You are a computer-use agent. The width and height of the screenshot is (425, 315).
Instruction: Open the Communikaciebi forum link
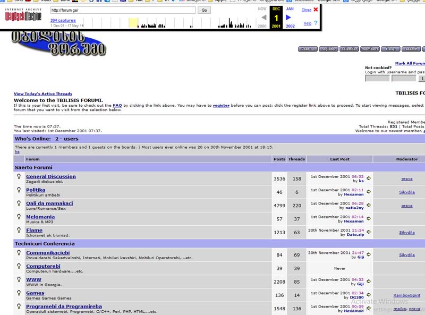coord(48,253)
